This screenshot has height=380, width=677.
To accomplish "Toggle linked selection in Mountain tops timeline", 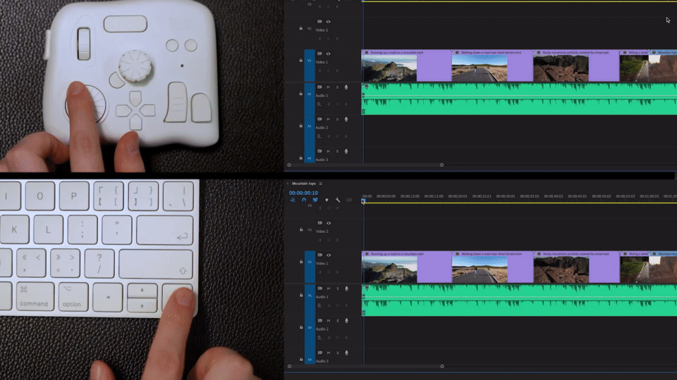I will click(x=315, y=200).
